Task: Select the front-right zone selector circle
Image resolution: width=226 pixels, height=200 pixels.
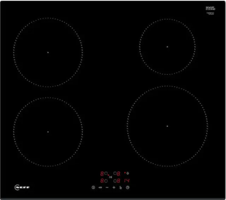Action: (115, 181)
